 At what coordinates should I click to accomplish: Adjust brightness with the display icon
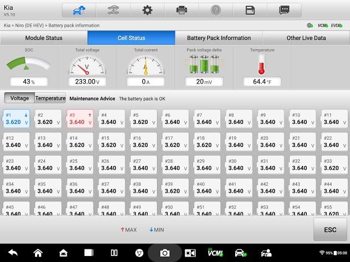(190, 253)
